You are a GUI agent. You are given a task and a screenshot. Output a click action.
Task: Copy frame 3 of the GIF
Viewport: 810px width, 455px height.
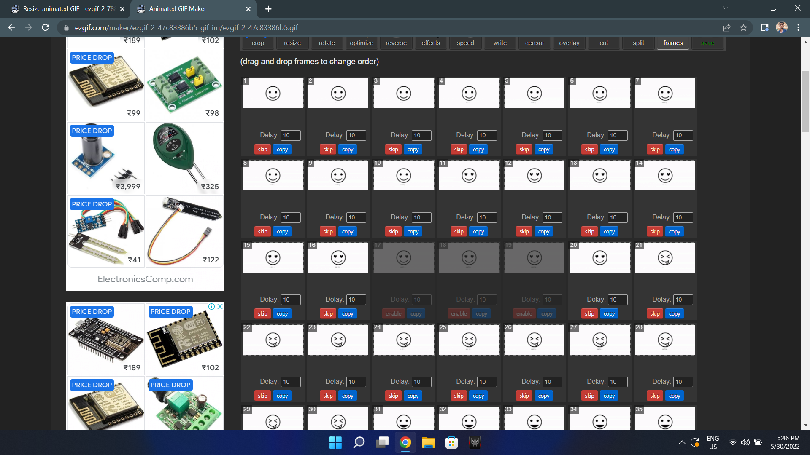coord(413,149)
